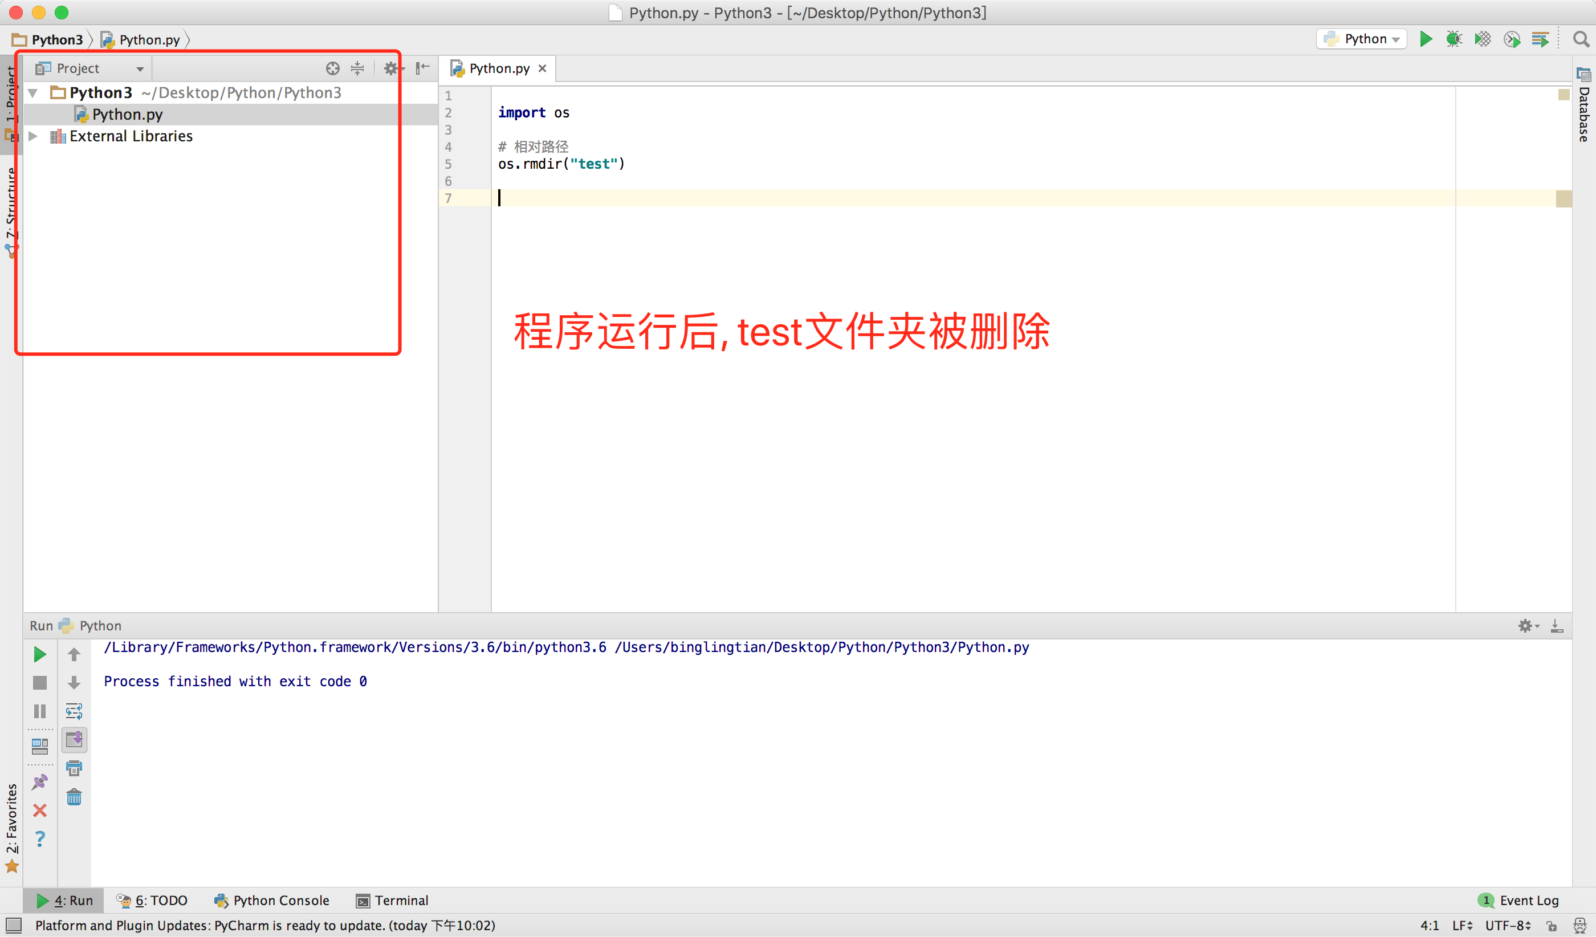
Task: Click the scroll from source target icon
Action: 332,68
